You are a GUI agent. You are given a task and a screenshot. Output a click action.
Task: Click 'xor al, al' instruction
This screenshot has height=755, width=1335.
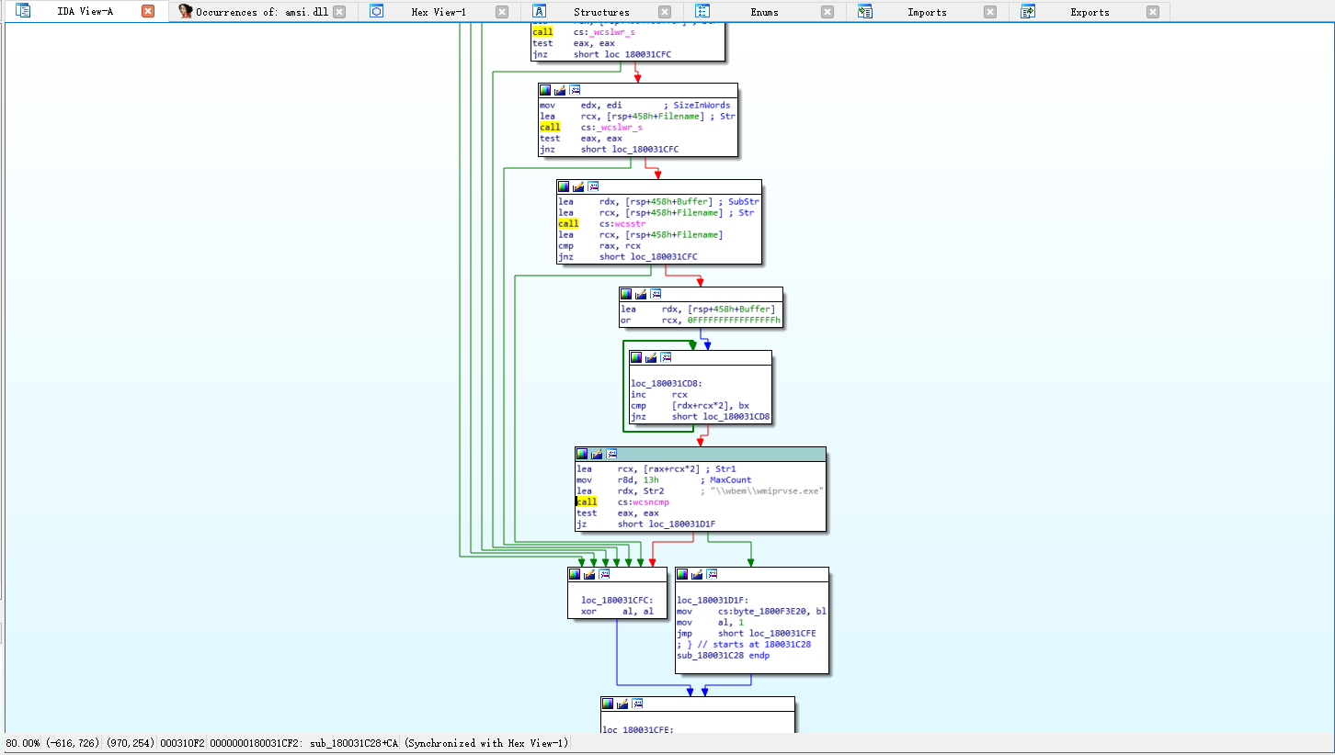(x=617, y=611)
